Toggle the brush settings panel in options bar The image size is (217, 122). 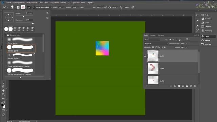[x=18, y=7]
